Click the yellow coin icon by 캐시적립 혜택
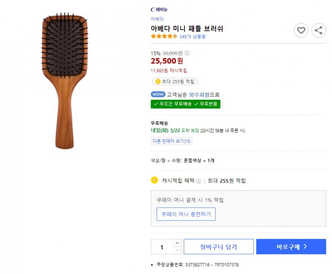Viewport: 332px width, 274px height. tap(154, 180)
